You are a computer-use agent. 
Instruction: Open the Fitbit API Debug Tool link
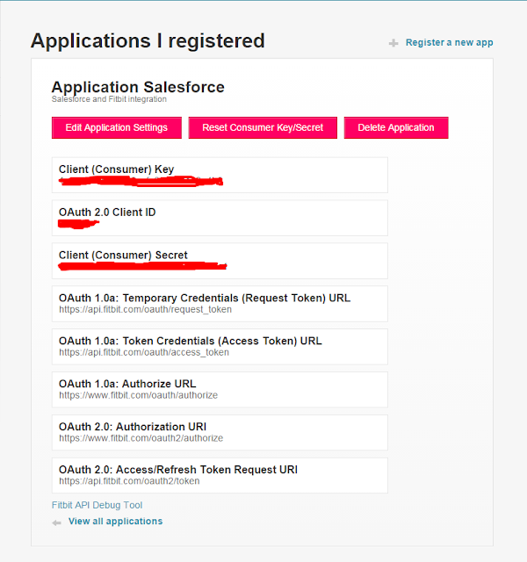(97, 505)
